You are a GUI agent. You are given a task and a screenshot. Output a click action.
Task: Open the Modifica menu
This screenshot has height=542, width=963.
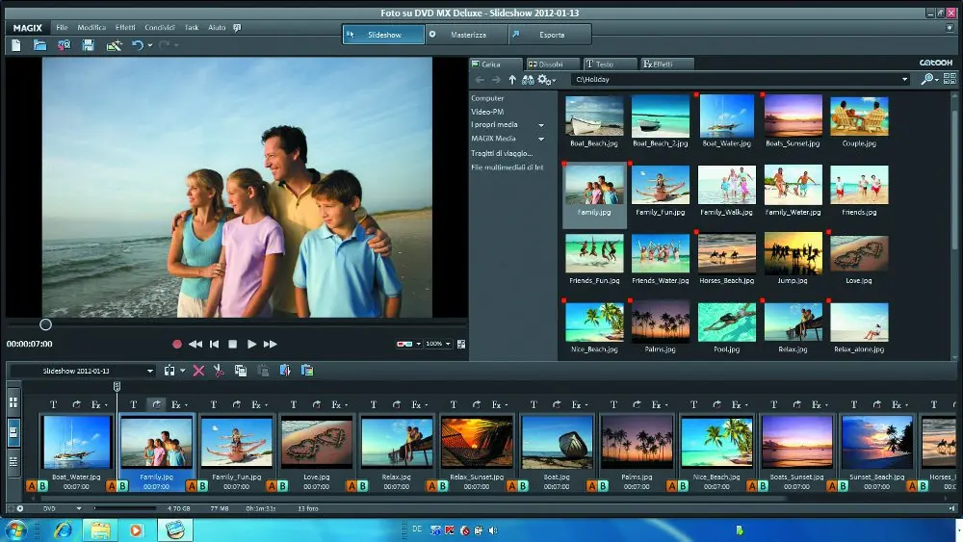[91, 28]
